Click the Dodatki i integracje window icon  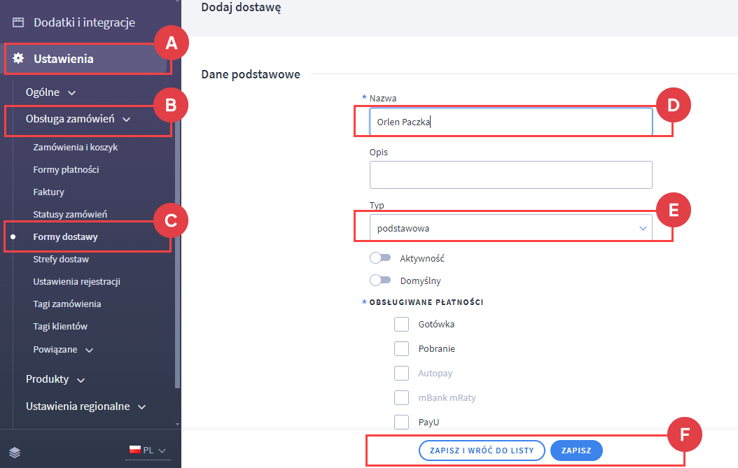[18, 22]
